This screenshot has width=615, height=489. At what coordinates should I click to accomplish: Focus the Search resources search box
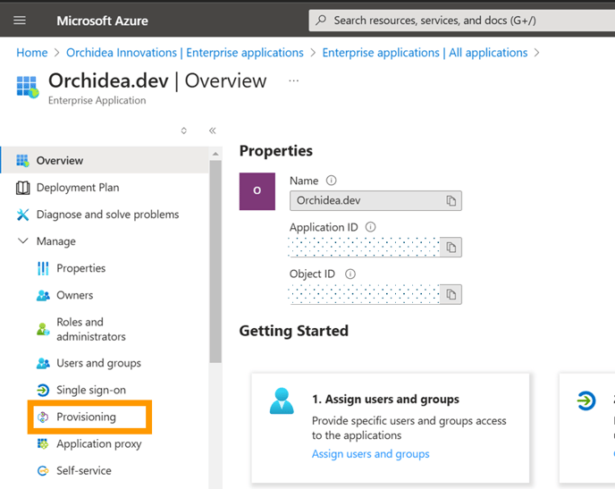(462, 21)
